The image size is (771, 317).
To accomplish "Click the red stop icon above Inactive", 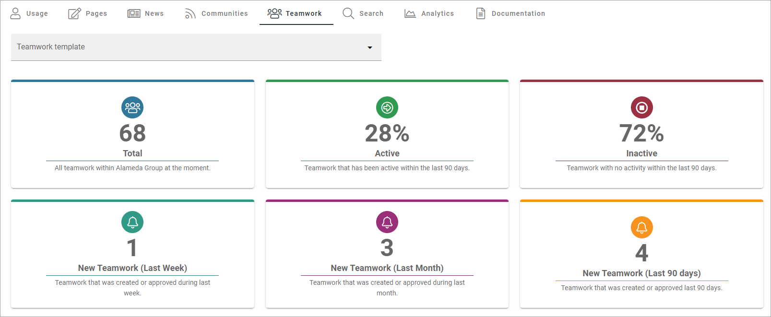I will tap(642, 107).
